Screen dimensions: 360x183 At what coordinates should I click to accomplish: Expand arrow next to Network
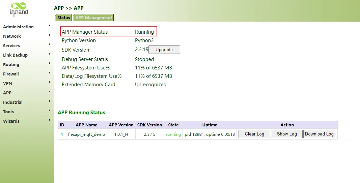coord(49,35)
